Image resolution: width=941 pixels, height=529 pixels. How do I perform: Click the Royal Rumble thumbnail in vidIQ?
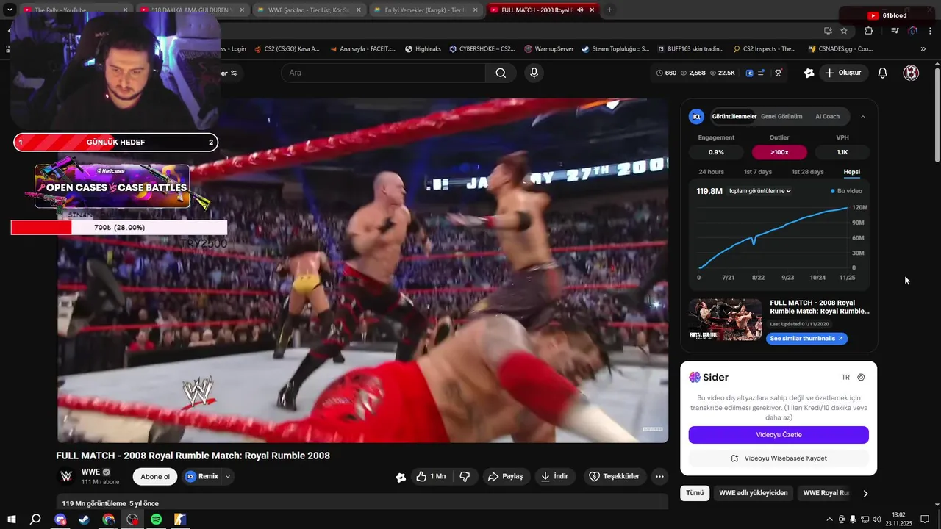pos(726,320)
